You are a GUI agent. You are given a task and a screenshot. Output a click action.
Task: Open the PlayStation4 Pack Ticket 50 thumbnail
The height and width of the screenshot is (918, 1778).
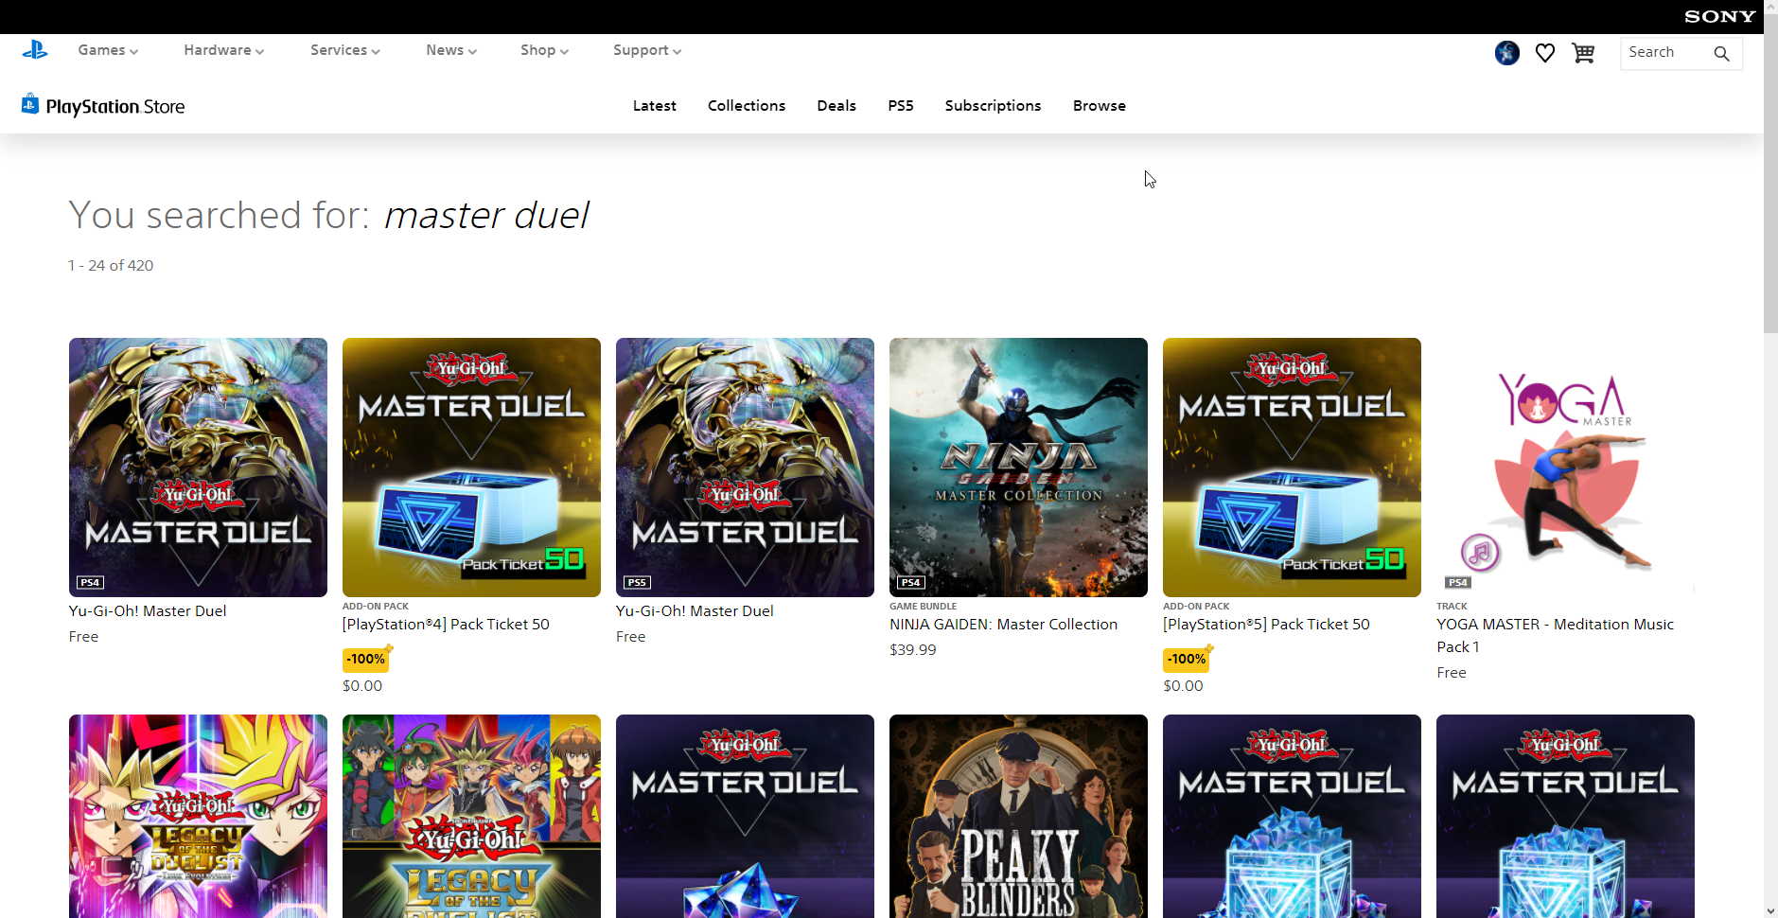pyautogui.click(x=471, y=468)
